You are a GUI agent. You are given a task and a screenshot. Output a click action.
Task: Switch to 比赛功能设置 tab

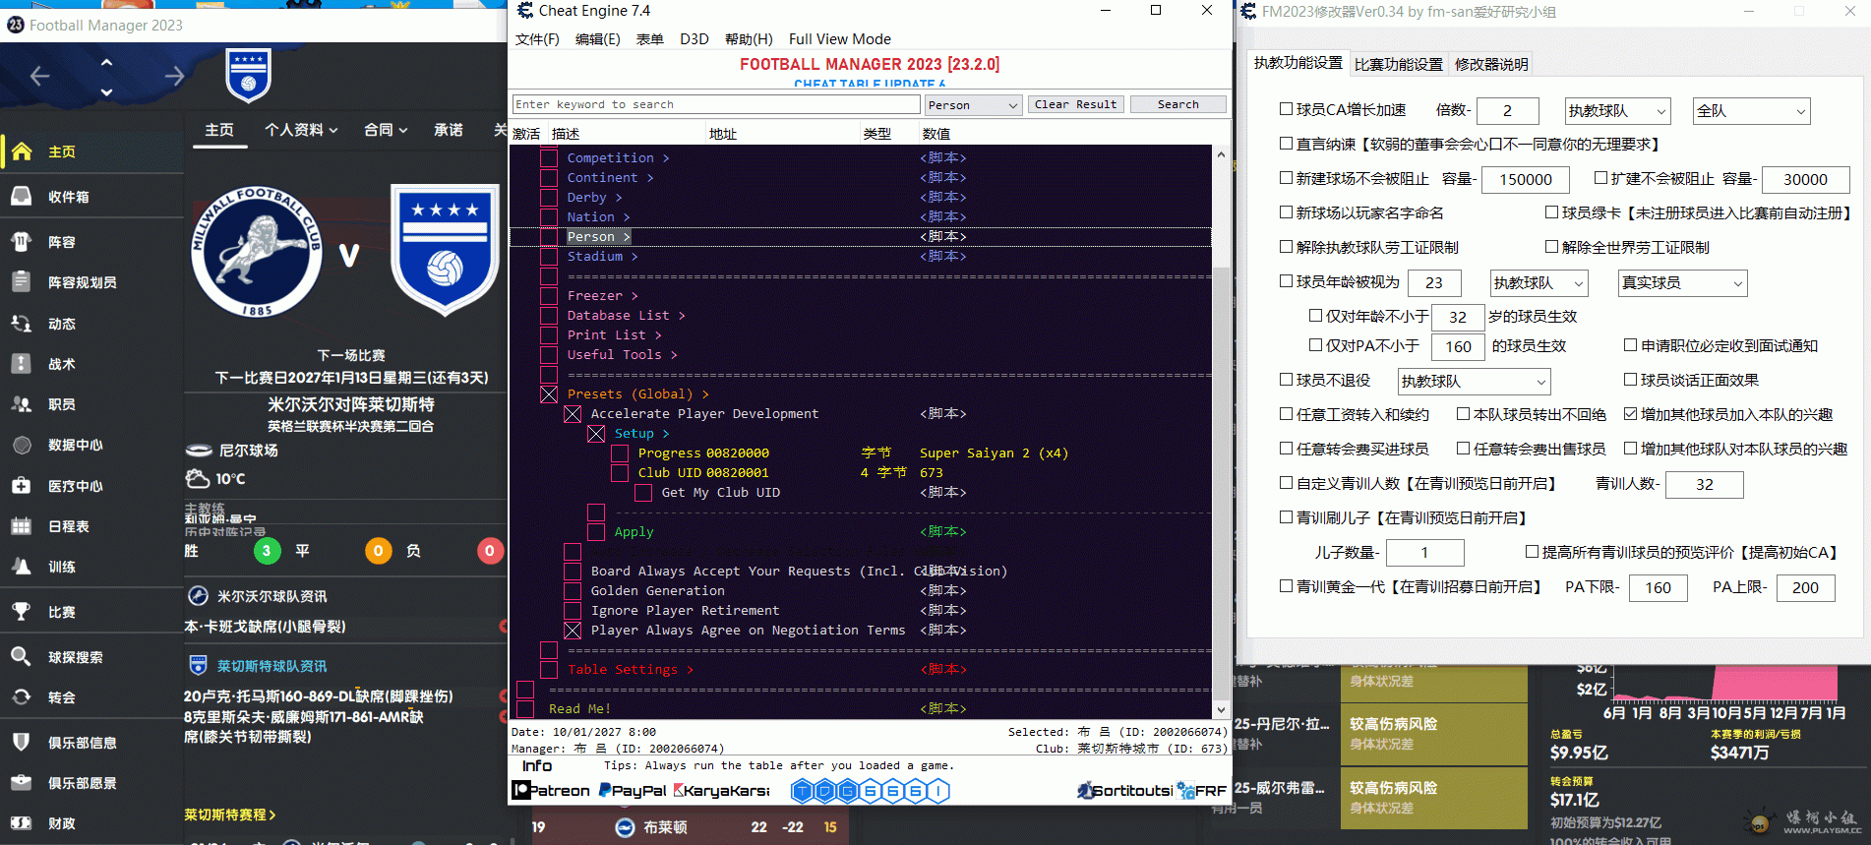(1399, 64)
